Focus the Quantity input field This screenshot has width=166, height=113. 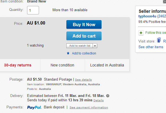pos(33,10)
